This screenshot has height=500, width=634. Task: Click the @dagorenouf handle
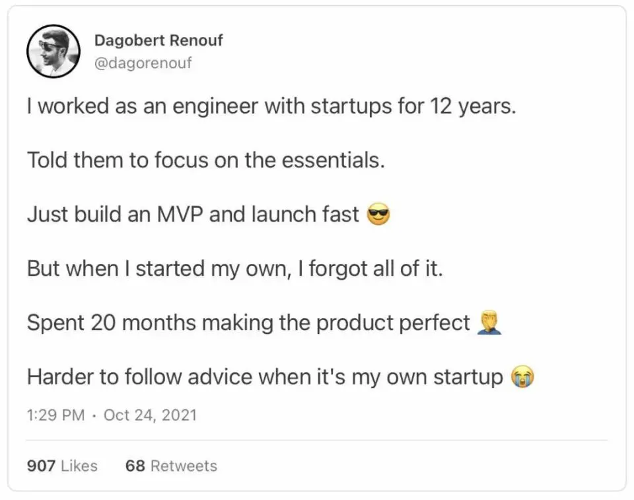143,63
